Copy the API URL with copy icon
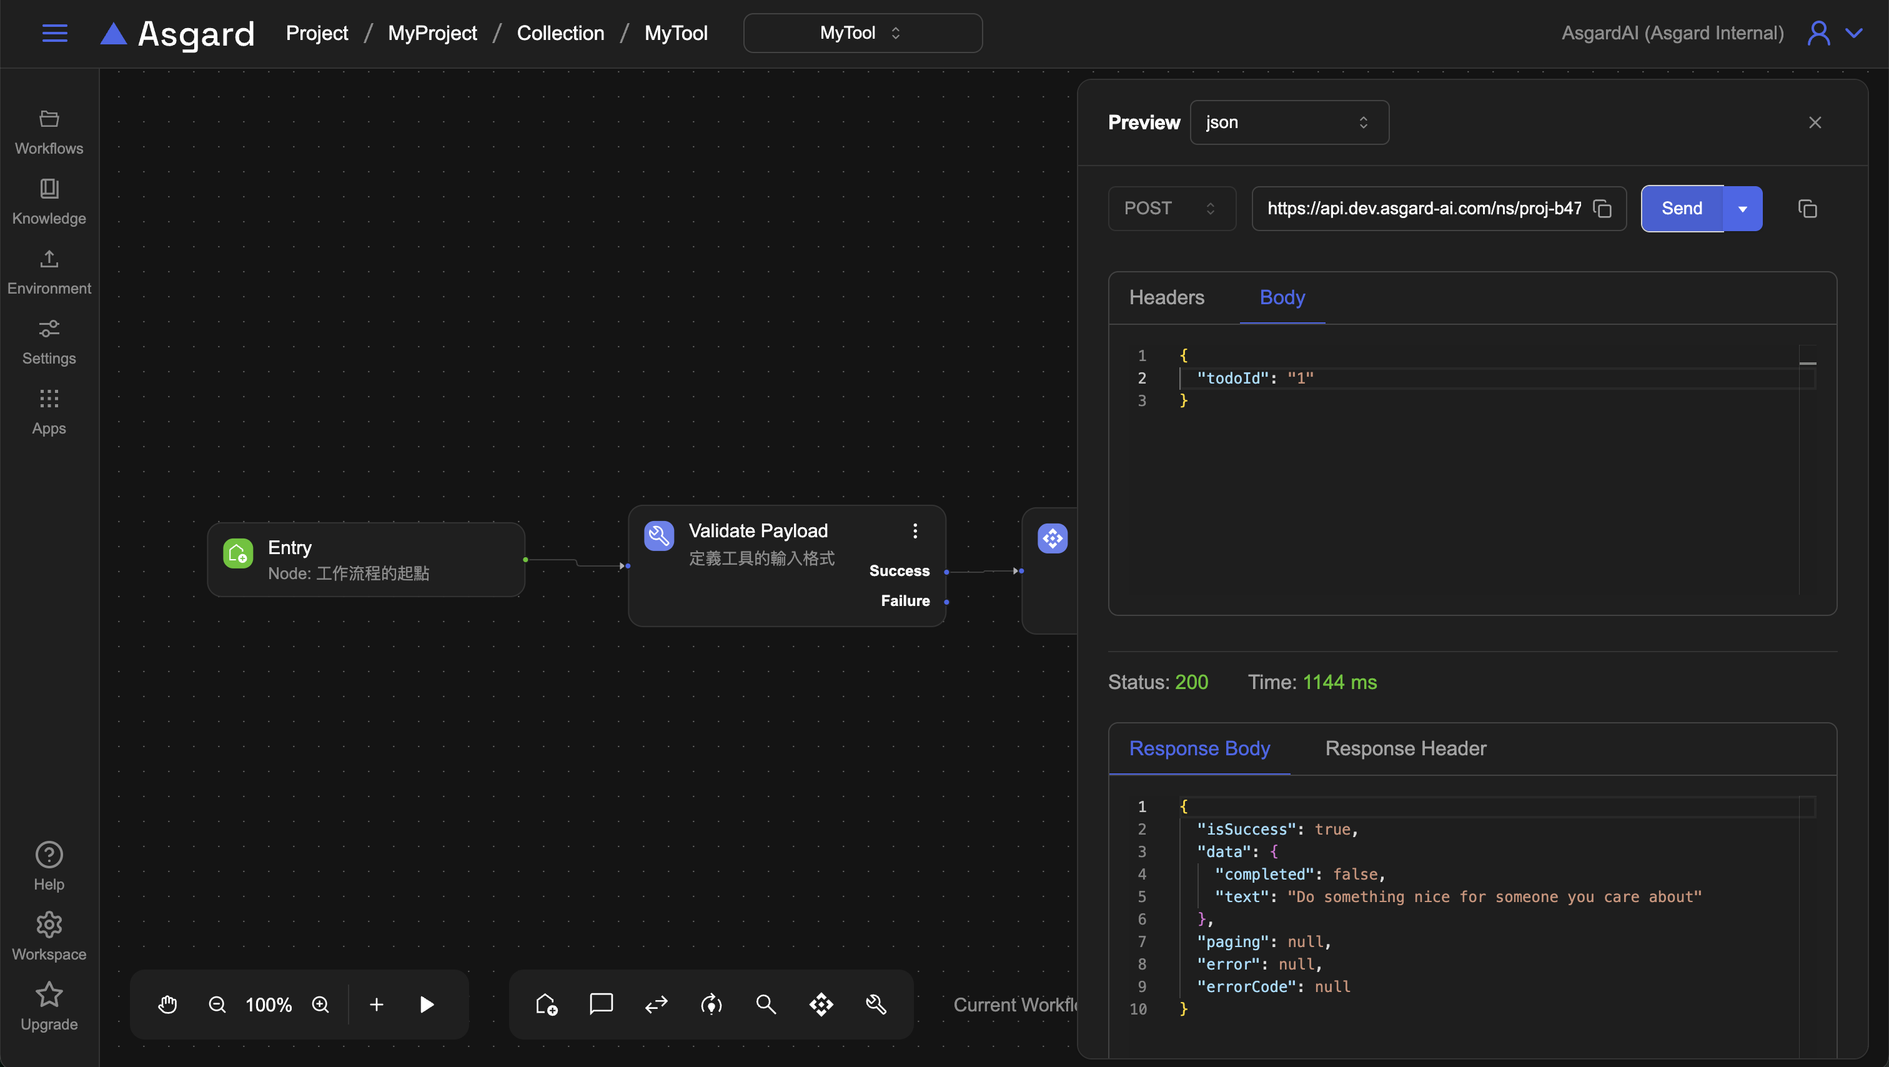The height and width of the screenshot is (1067, 1889). 1603,209
